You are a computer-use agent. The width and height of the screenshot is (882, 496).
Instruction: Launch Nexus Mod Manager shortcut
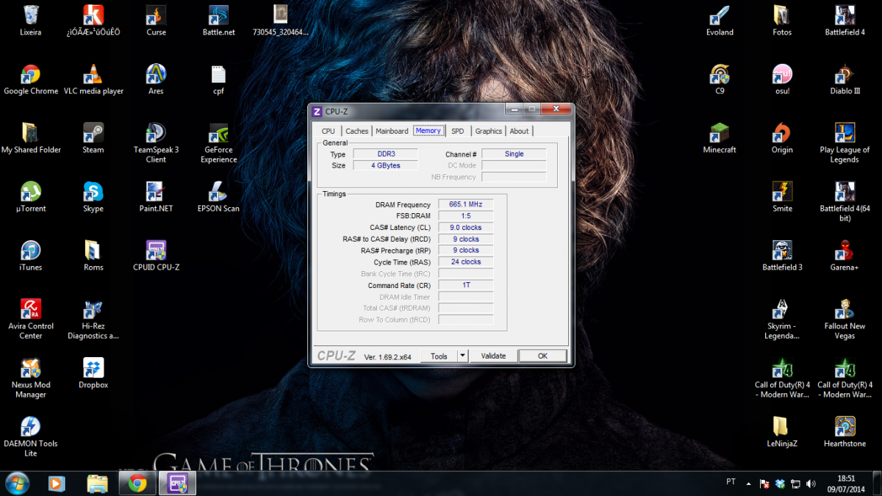click(31, 378)
